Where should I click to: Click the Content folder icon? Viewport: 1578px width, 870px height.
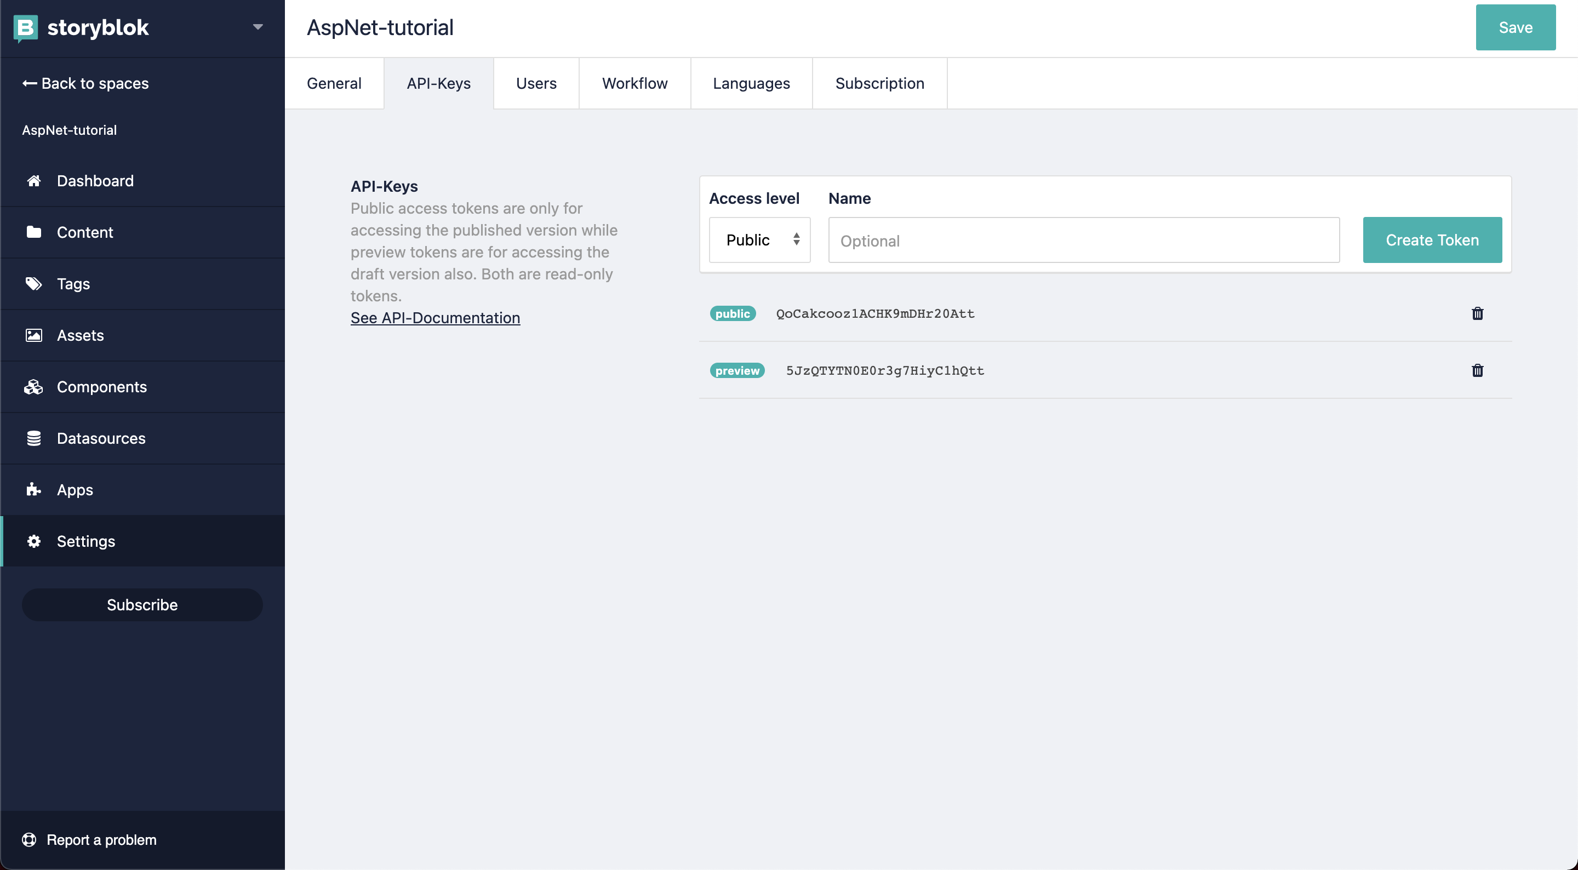point(33,232)
